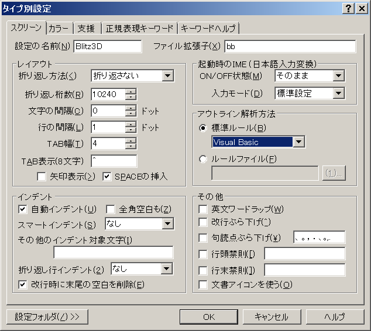
Task: Decrease the 文字の間隔 value with down arrow
Action: 130,113
